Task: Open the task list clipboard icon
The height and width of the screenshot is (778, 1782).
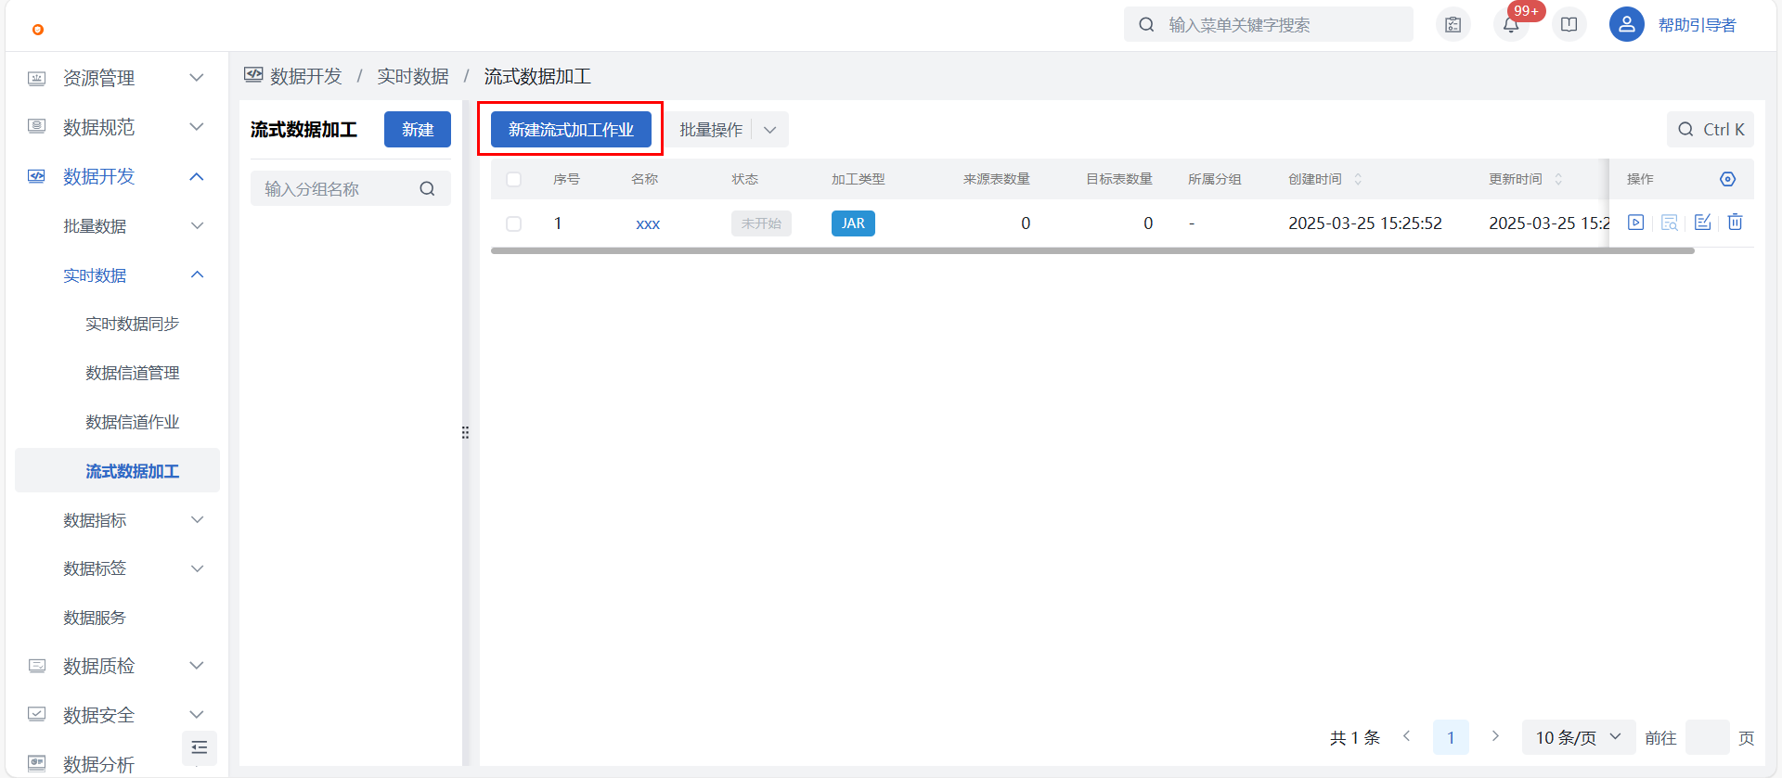Action: pyautogui.click(x=1453, y=25)
